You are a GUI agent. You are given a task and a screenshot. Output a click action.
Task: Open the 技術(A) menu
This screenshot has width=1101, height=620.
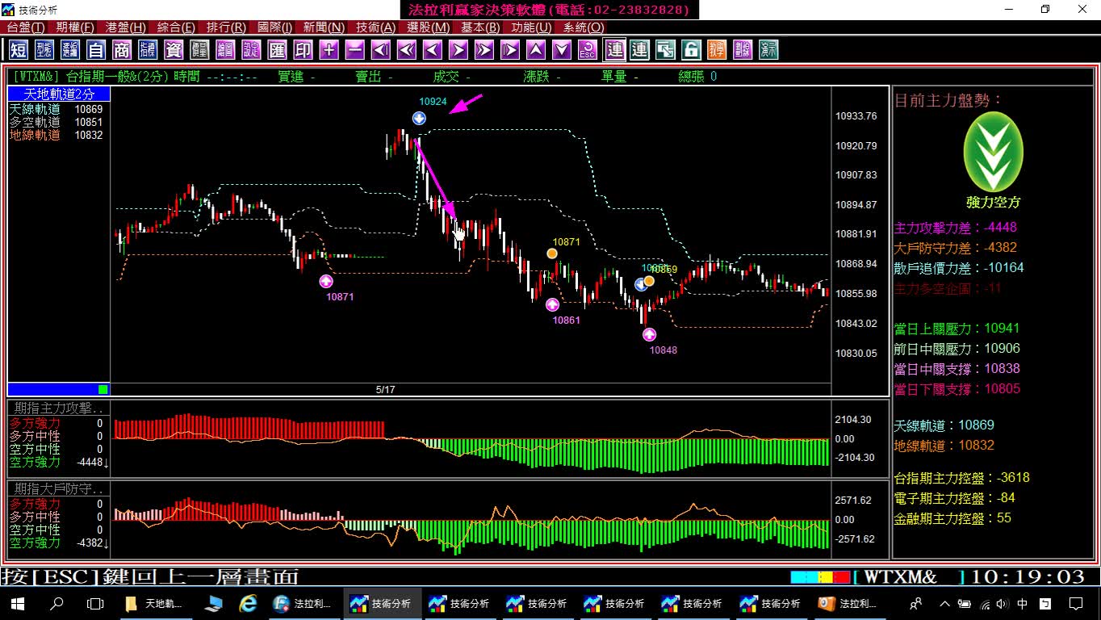click(x=376, y=27)
